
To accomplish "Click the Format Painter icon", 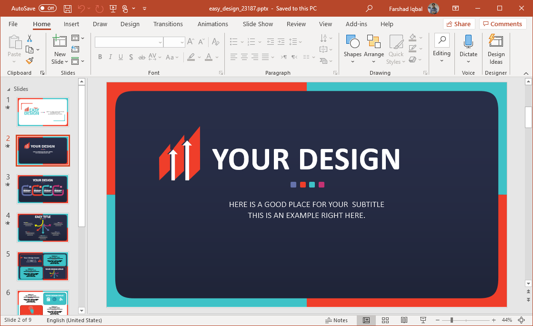I will 29,60.
